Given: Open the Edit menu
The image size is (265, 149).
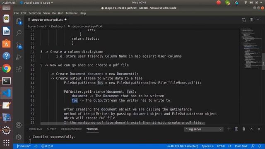Looking at the screenshot, I should click(x=24, y=13).
